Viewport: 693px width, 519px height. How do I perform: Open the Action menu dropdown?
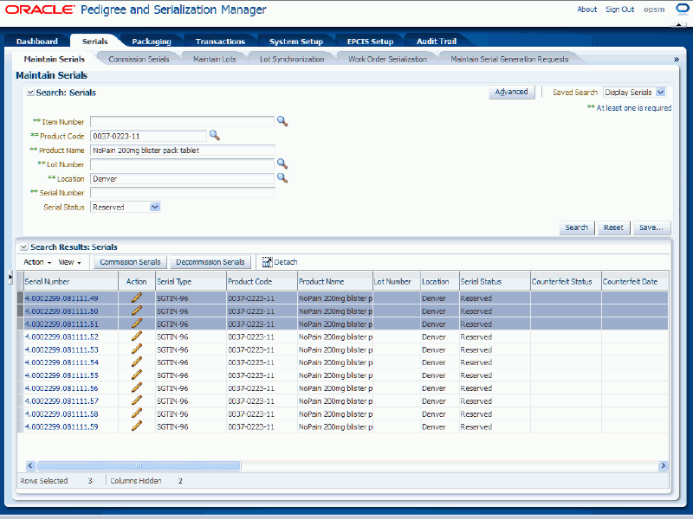[37, 262]
